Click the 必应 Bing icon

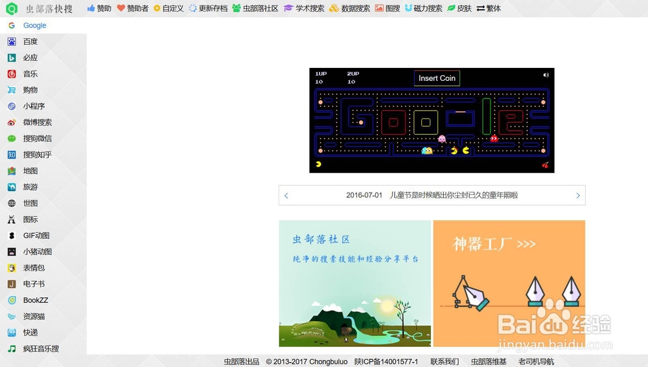tap(12, 58)
